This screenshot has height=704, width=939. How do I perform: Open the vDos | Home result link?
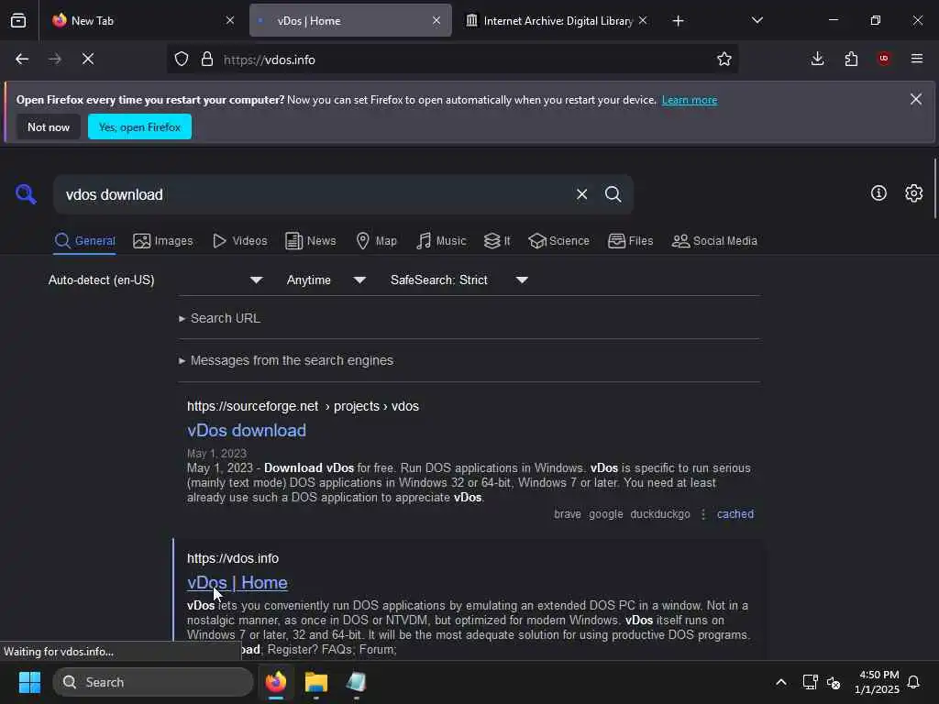(238, 582)
